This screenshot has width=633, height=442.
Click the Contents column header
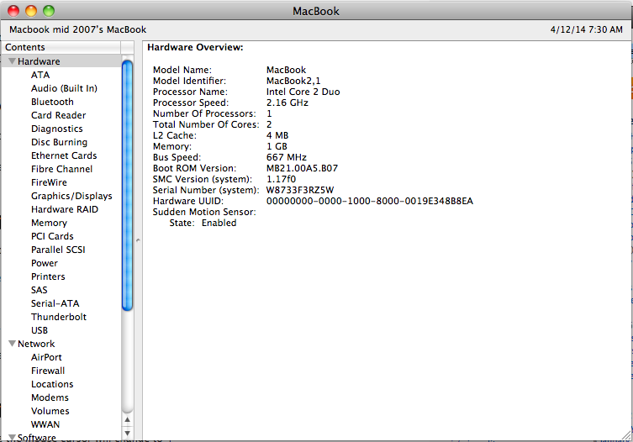click(61, 47)
